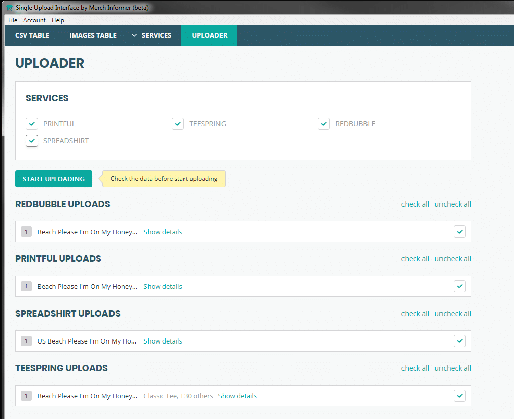
Task: Toggle the SPREADSHIRT service checkbox
Action: pos(32,141)
